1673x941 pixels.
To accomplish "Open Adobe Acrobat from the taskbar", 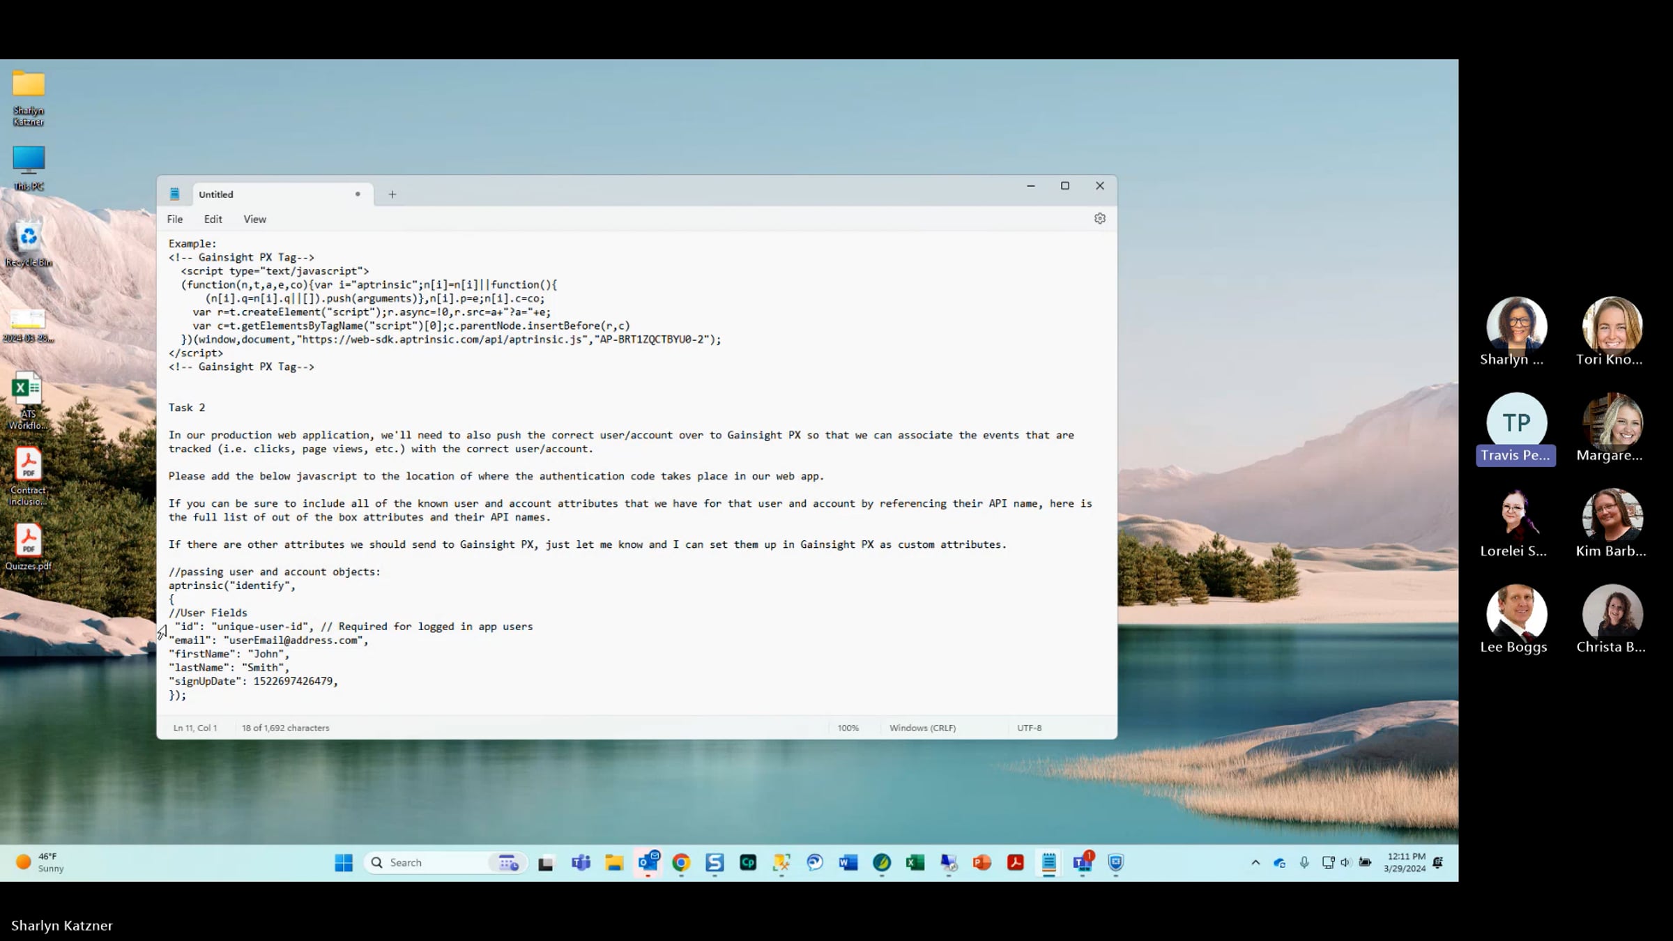I will pos(1016,863).
